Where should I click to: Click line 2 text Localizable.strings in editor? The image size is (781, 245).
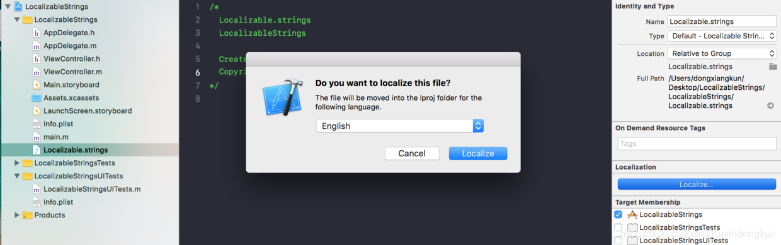coord(265,20)
